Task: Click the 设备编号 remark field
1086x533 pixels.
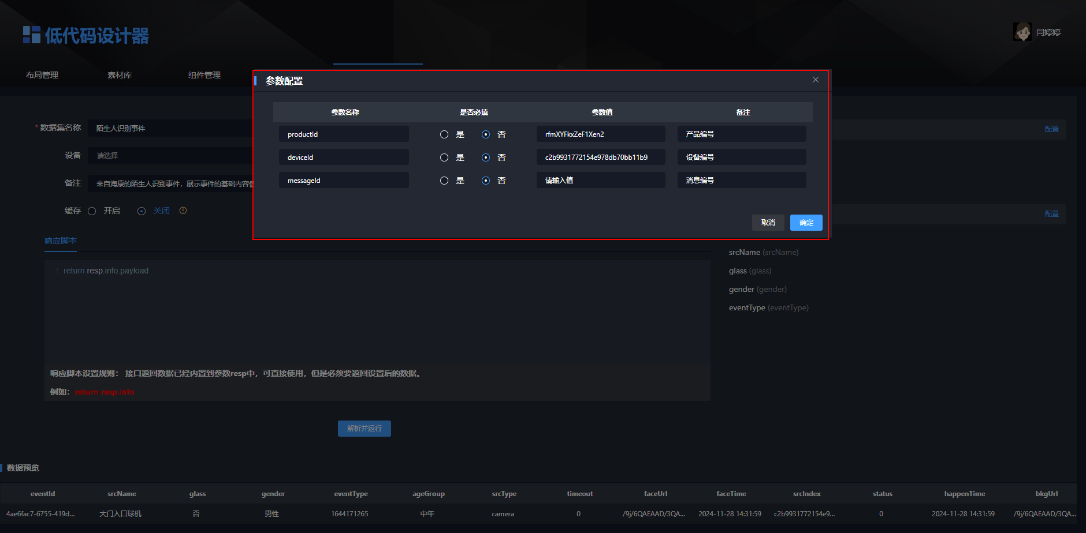Action: 742,157
